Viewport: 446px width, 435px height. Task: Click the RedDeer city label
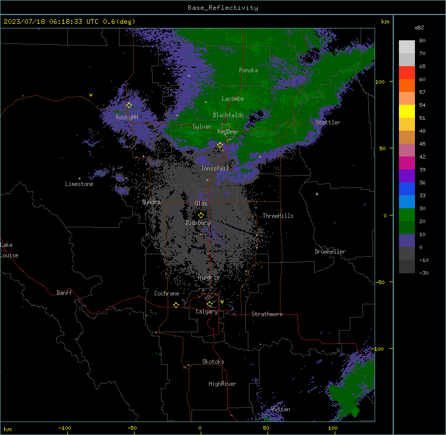(x=228, y=132)
